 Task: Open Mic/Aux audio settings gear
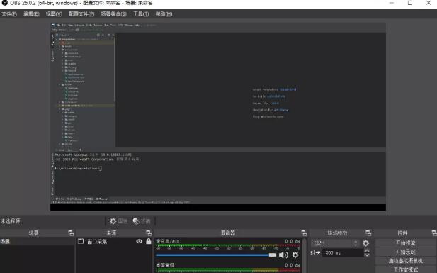[295, 255]
